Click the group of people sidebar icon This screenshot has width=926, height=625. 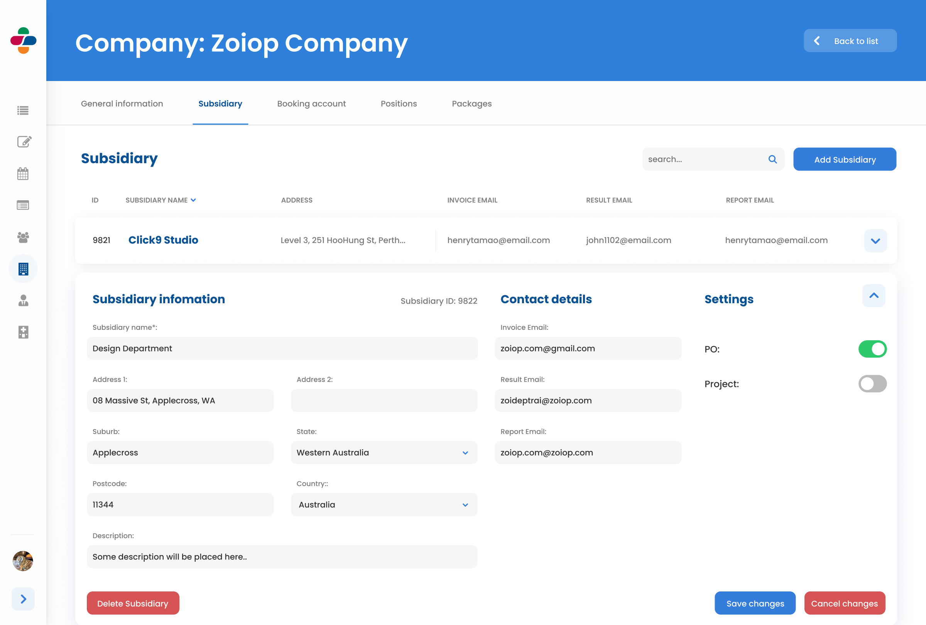23,237
